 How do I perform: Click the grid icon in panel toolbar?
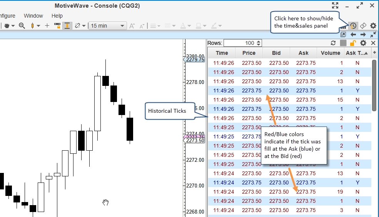(x=343, y=43)
